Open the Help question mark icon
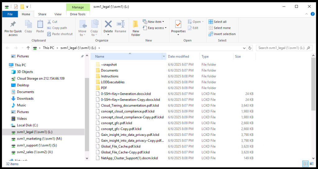Screen dimensions: 318x169 pos(312,14)
